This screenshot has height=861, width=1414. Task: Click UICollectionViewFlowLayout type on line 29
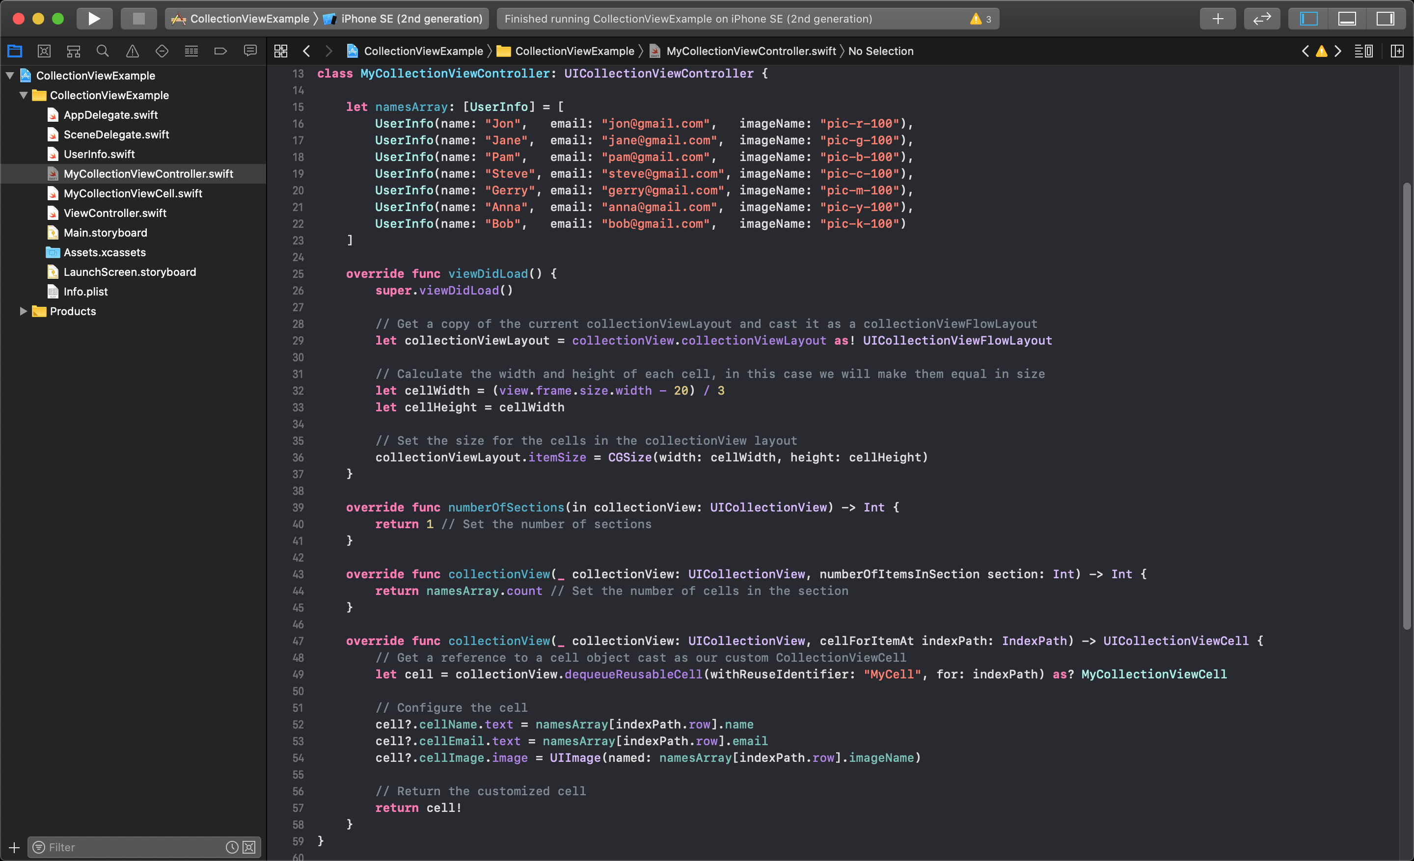[x=957, y=340]
